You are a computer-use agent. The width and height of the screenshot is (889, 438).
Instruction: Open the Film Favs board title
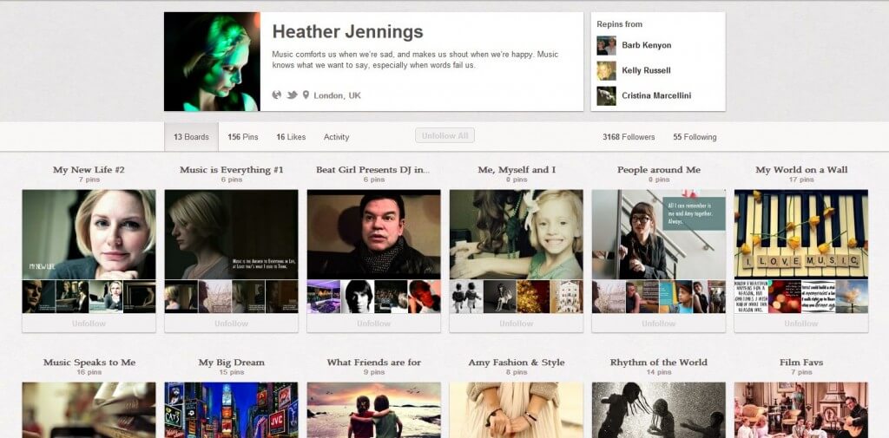point(801,362)
